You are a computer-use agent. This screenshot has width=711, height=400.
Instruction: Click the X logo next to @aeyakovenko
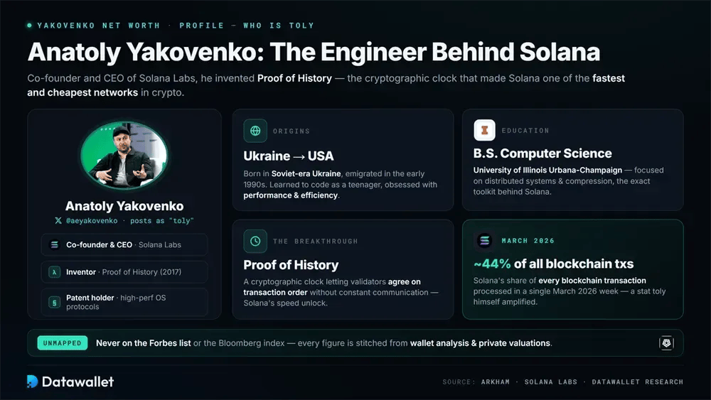58,221
